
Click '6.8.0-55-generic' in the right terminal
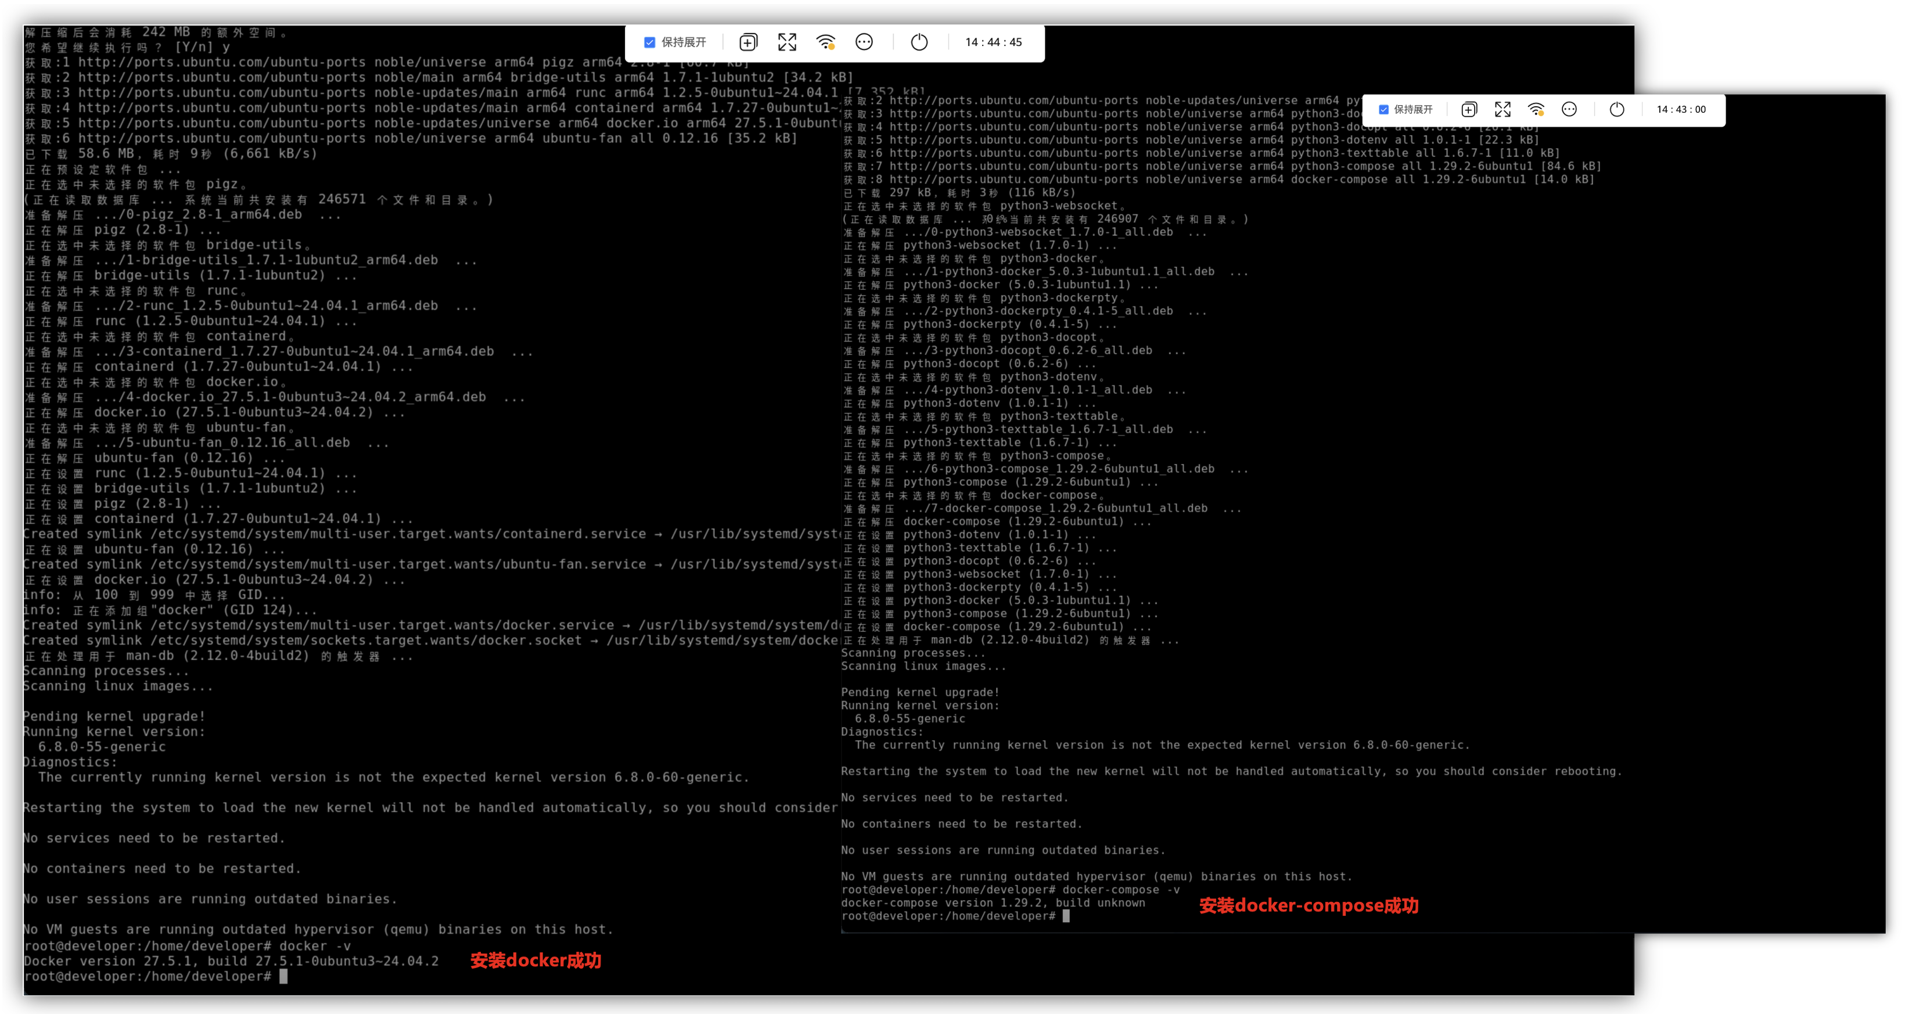(910, 719)
